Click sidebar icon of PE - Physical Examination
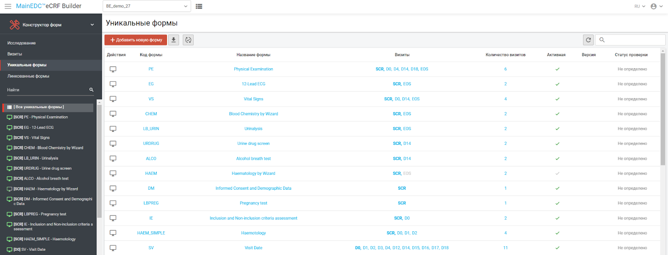This screenshot has height=255, width=668. (10, 117)
